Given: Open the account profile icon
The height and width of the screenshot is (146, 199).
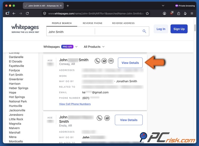Looking at the screenshot, I should [164, 13].
